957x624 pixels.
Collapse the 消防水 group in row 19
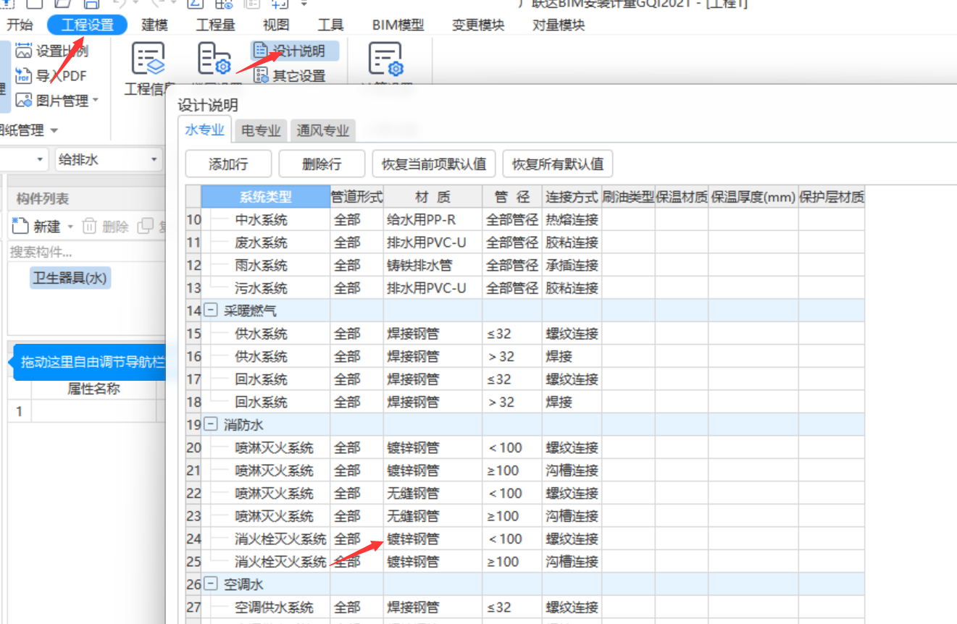[211, 424]
